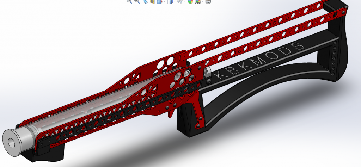Select the red trigger on the model
The height and width of the screenshot is (167, 361).
(171, 113)
